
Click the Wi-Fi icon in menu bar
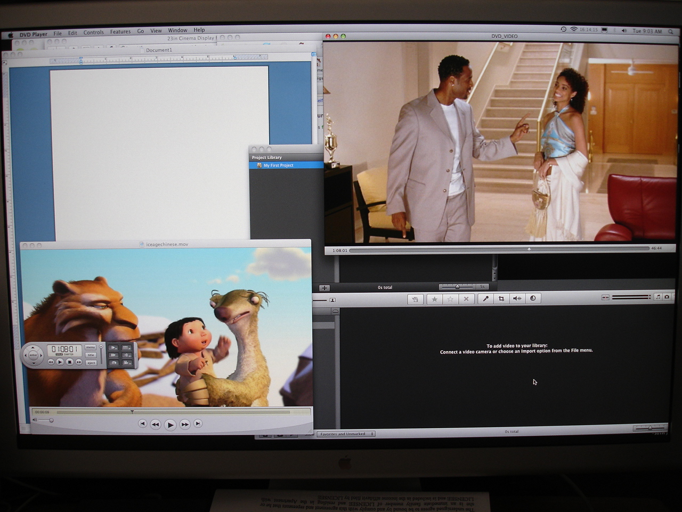click(x=574, y=29)
